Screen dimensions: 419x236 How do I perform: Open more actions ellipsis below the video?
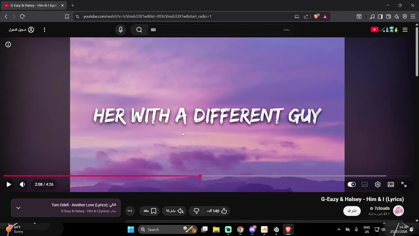tap(130, 211)
